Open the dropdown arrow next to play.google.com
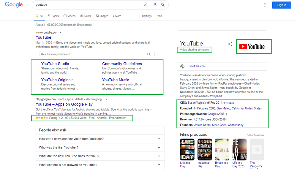Viewport: 297px width, 169px height. point(106,99)
